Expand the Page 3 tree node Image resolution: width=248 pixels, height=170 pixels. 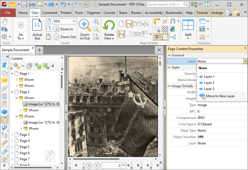coord(12,135)
